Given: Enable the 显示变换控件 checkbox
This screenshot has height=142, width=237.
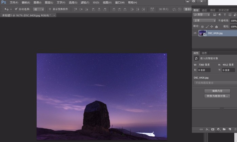Looking at the screenshot, I should click(x=50, y=9).
